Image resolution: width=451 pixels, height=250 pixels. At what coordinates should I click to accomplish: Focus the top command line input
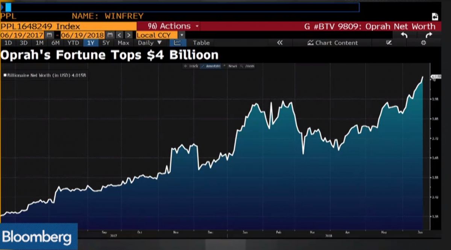click(x=181, y=7)
